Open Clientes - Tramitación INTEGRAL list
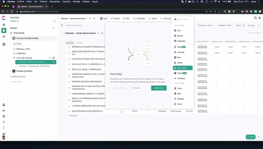263x149 pixels. pyautogui.click(x=34, y=66)
